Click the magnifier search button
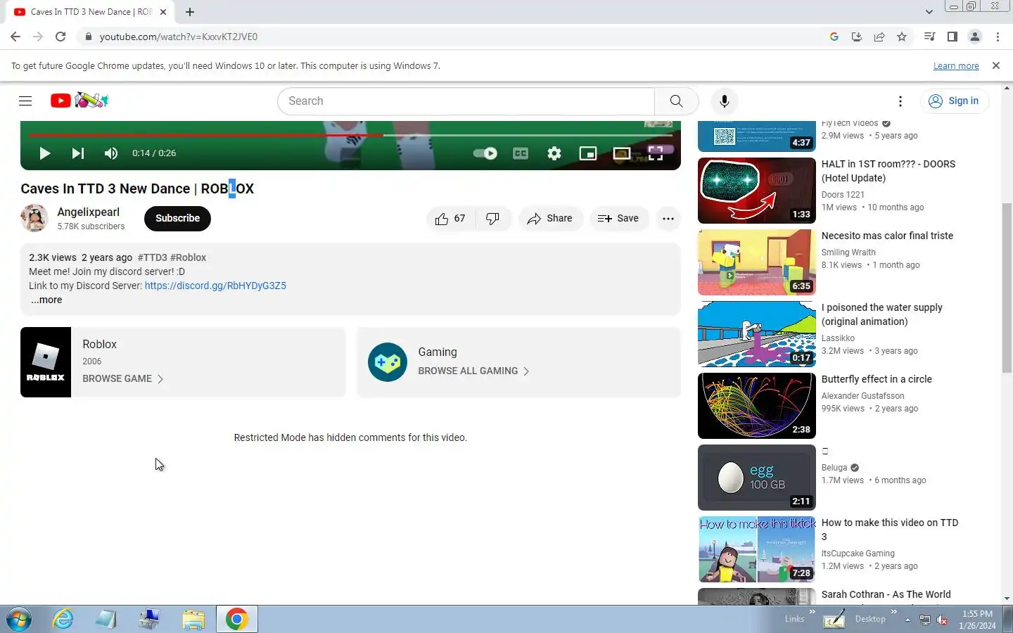 (x=676, y=101)
